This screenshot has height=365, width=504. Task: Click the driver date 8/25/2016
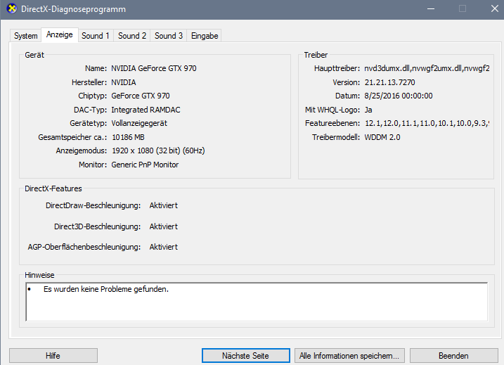[x=399, y=96]
